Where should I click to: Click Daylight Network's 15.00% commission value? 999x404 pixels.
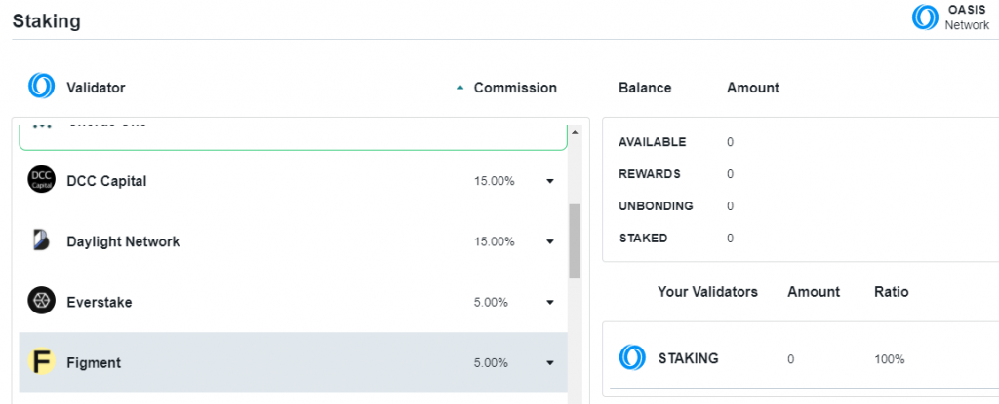494,241
